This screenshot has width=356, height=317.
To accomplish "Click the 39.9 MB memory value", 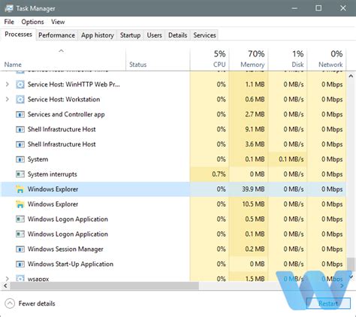I will (253, 189).
